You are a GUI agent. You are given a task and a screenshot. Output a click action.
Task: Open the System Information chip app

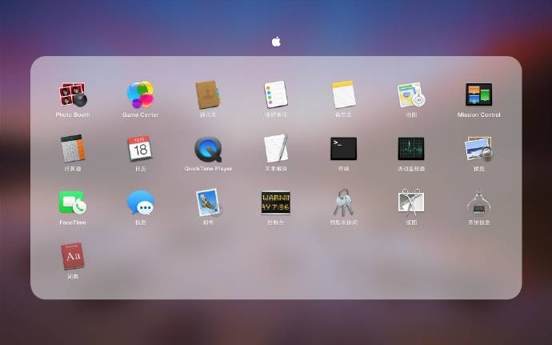click(478, 203)
